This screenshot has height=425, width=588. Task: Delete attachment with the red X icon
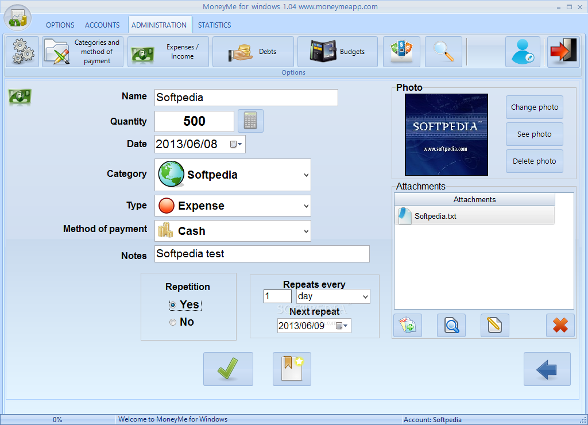pyautogui.click(x=560, y=326)
